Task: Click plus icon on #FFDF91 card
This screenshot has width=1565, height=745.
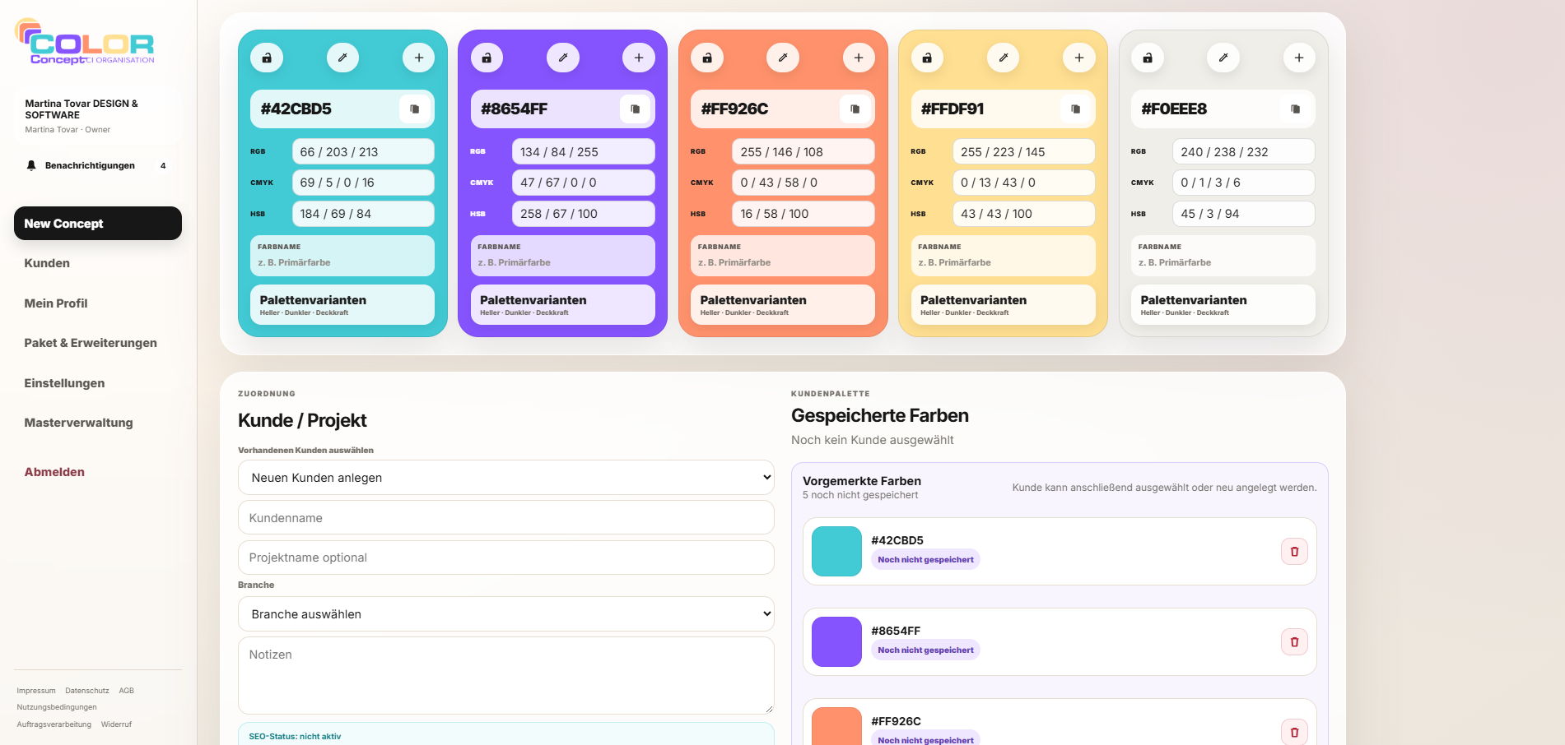Action: click(x=1079, y=58)
